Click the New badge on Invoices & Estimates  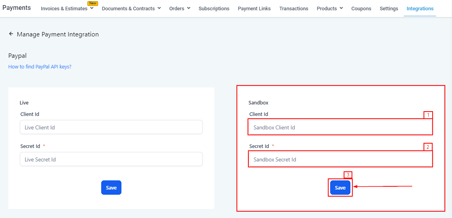93,3
